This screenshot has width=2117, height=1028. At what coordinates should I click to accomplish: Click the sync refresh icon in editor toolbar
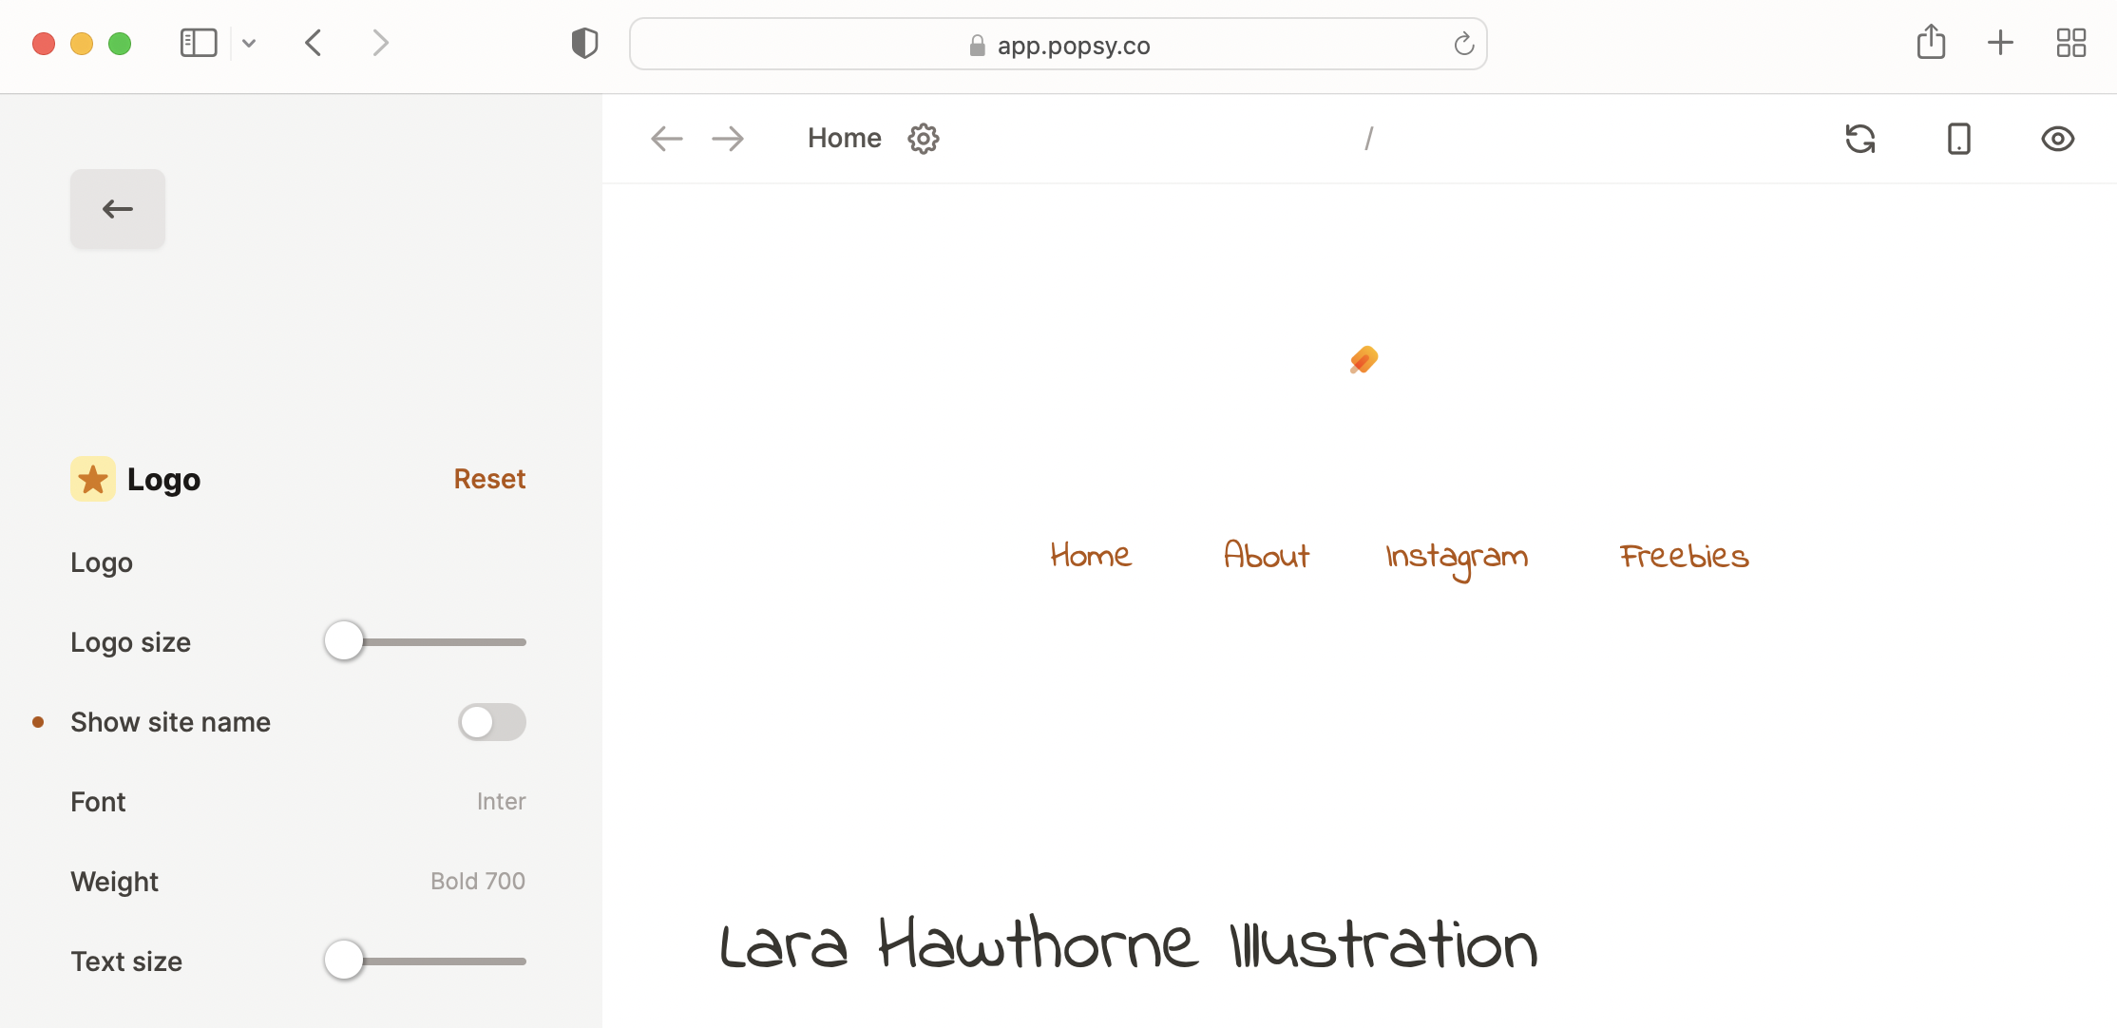1860,139
